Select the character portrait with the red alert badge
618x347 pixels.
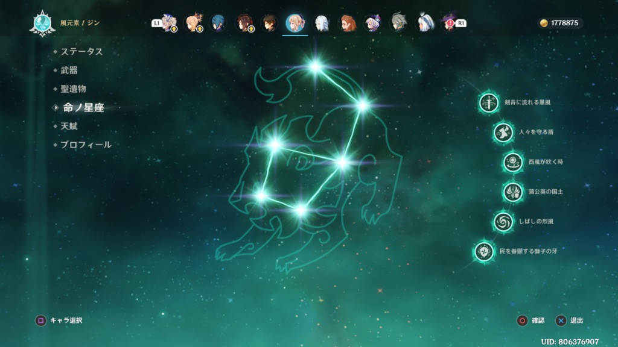(449, 23)
